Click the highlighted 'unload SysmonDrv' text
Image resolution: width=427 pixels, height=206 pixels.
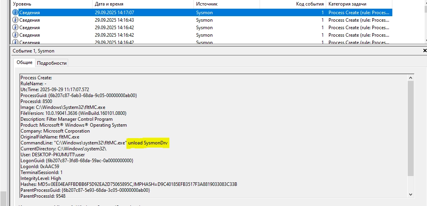(148, 143)
